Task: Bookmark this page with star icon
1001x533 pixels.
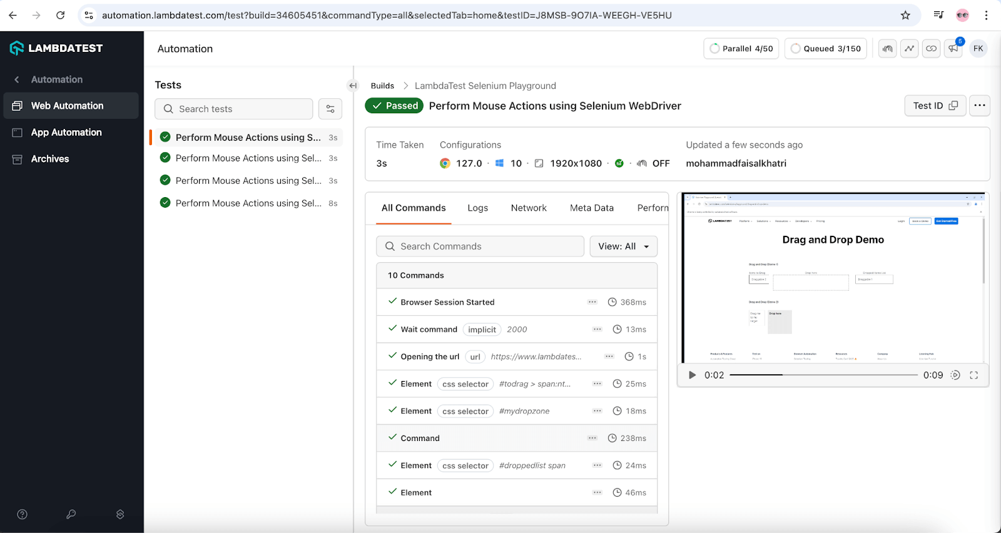Action: [x=905, y=15]
